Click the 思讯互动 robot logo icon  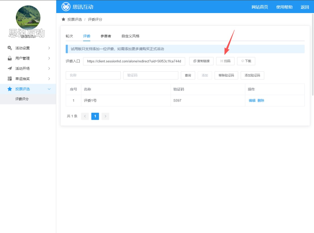(66, 7)
